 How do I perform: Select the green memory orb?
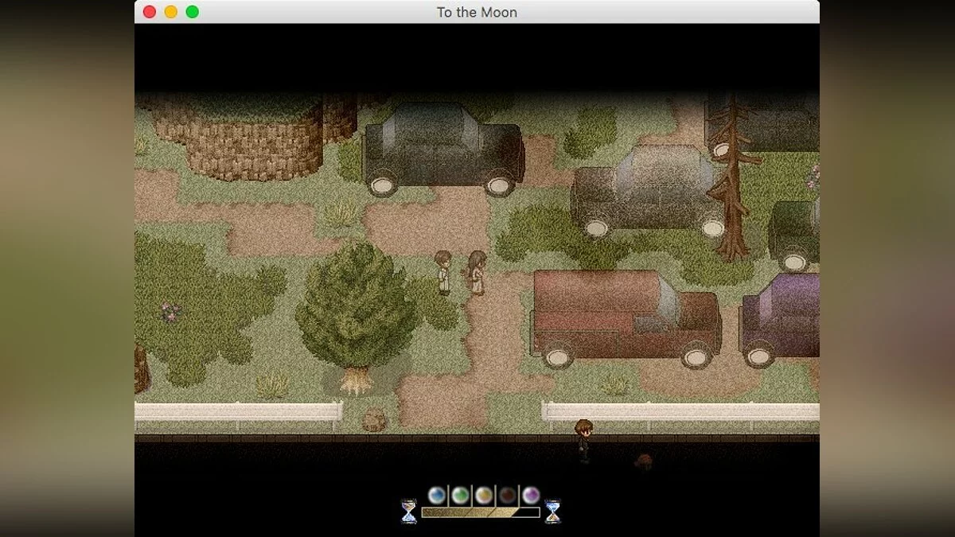pos(460,496)
